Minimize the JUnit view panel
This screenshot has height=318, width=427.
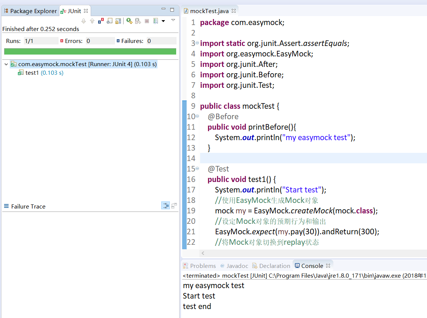click(x=163, y=9)
